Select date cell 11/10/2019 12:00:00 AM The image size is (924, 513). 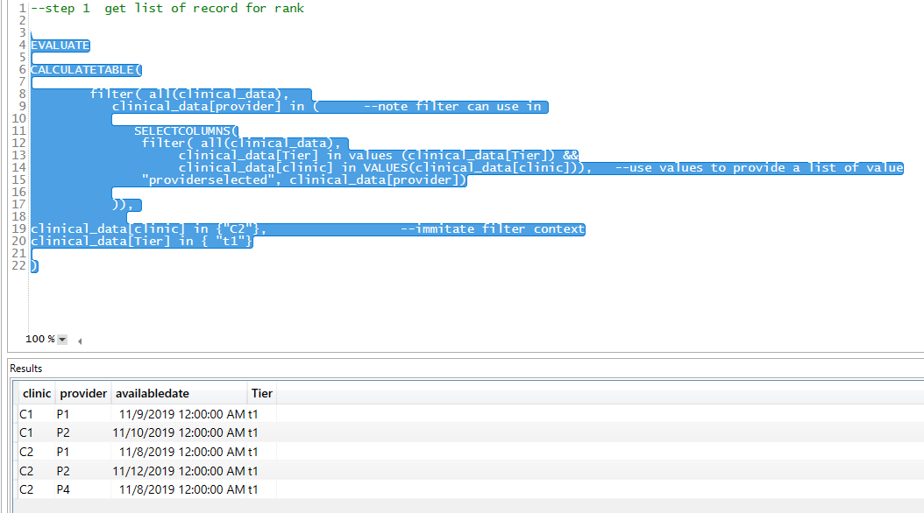coord(179,433)
